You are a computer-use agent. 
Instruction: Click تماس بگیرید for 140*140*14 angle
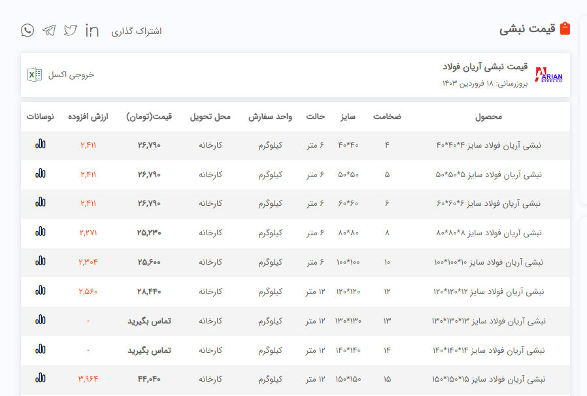pos(149,350)
